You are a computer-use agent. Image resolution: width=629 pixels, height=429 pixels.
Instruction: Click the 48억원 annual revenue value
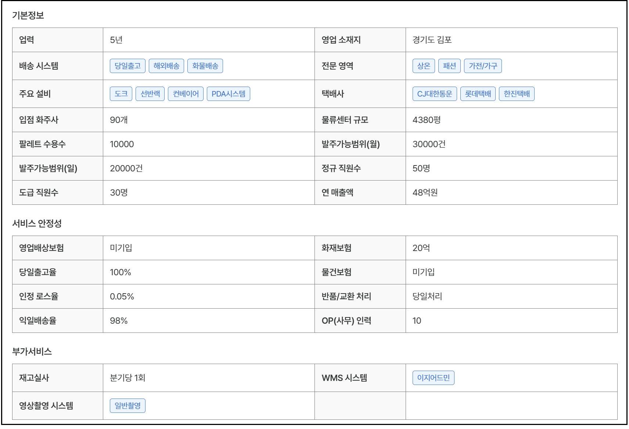pyautogui.click(x=425, y=193)
